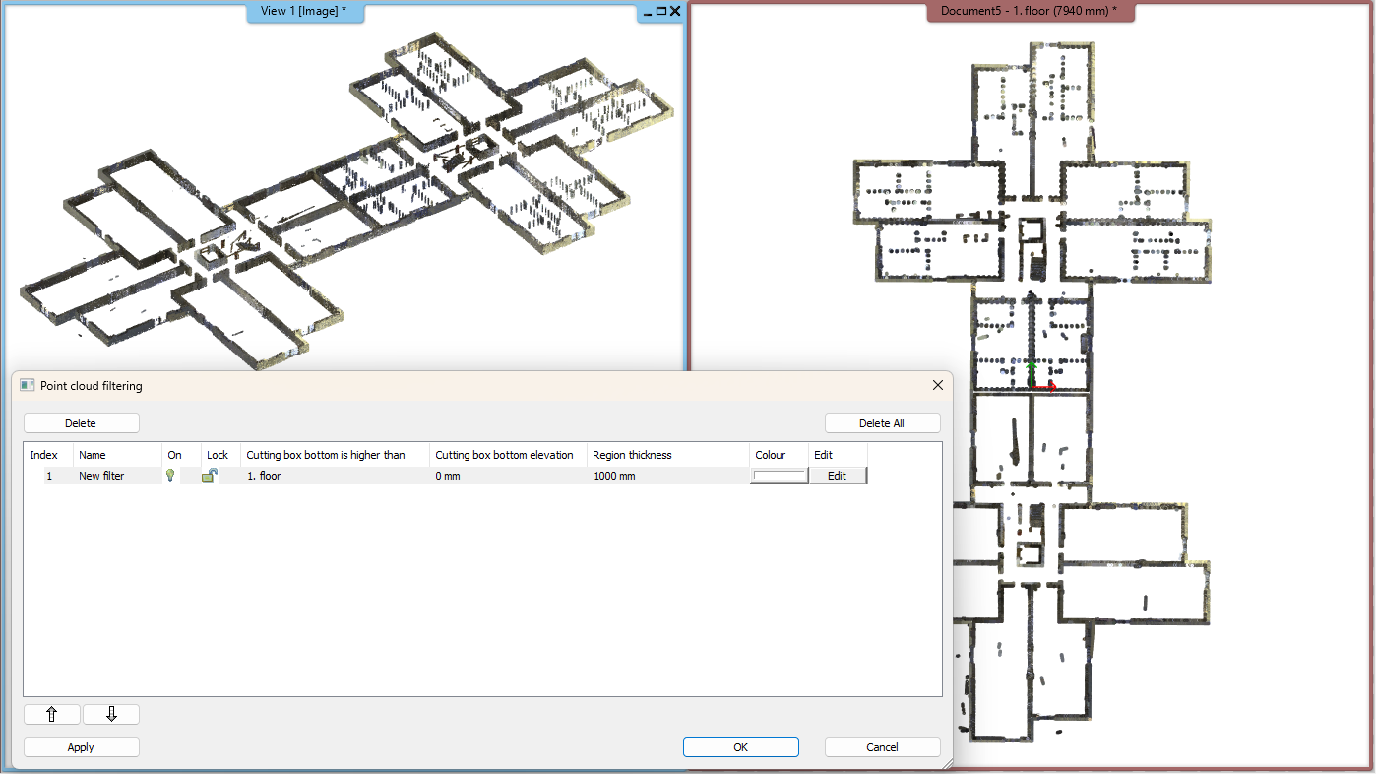
Task: Move filter down with the down arrow
Action: click(x=111, y=715)
